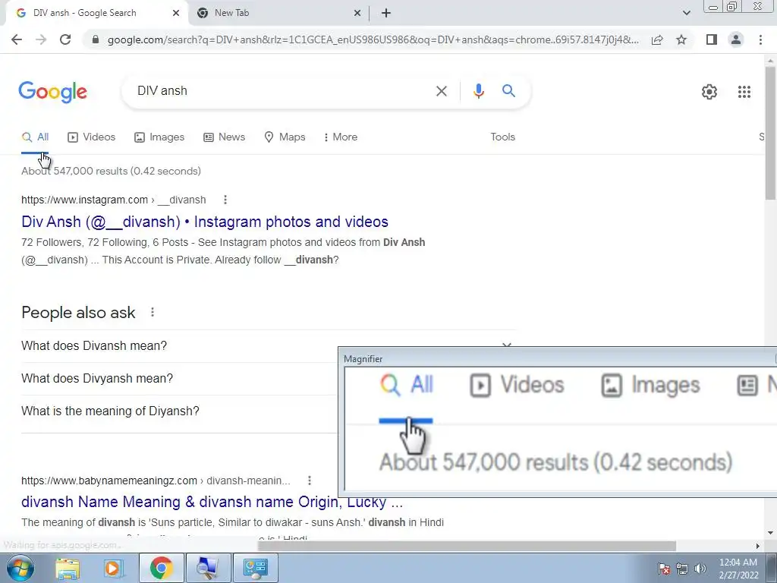Viewport: 777px width, 583px height.
Task: Click the network icon in tray
Action: [682, 569]
